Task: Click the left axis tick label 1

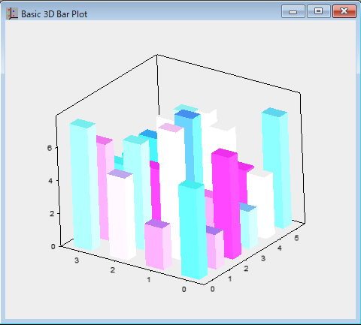Action: (149, 279)
